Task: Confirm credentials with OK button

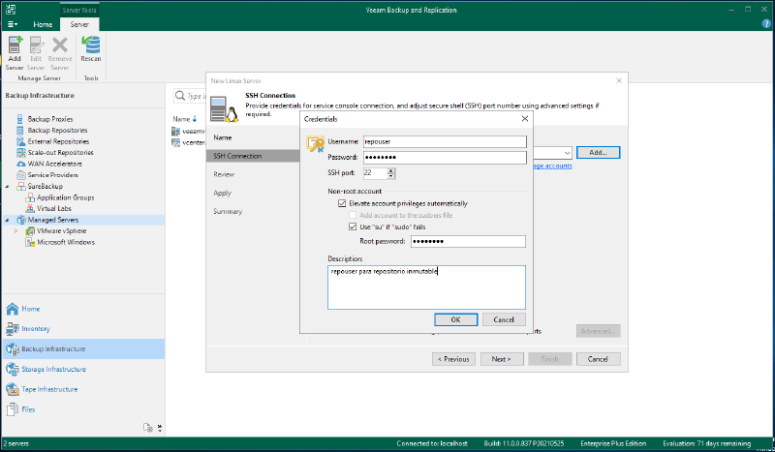Action: (455, 319)
